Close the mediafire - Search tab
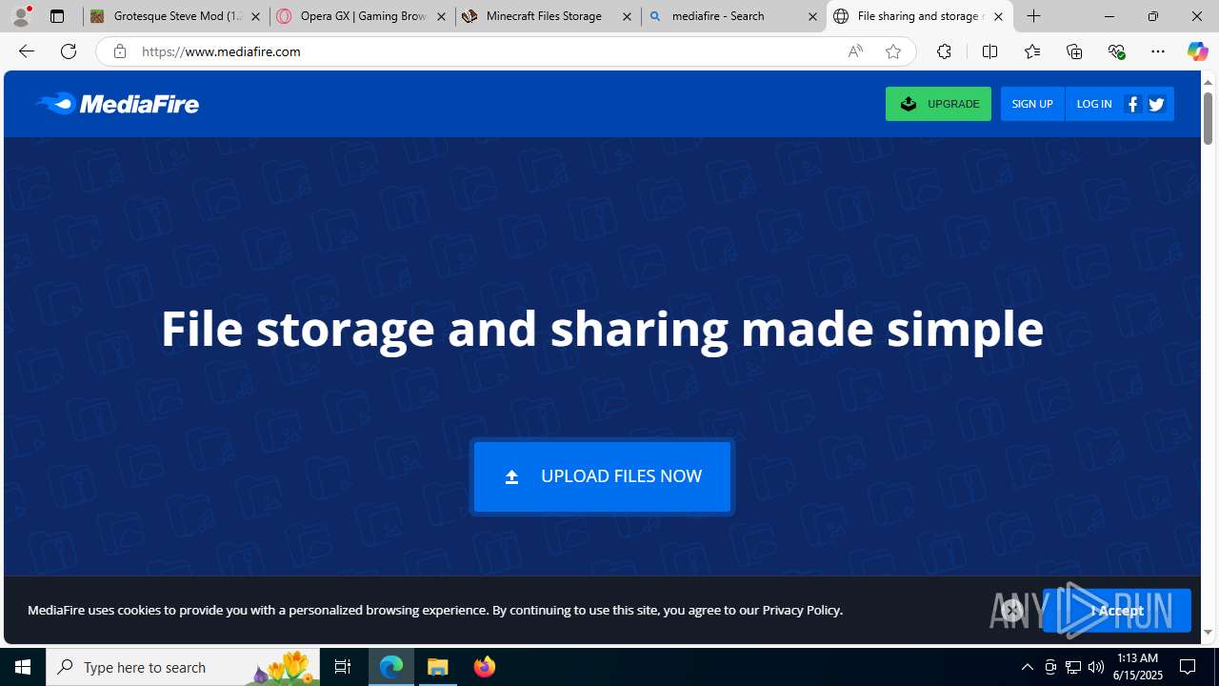 pyautogui.click(x=812, y=16)
